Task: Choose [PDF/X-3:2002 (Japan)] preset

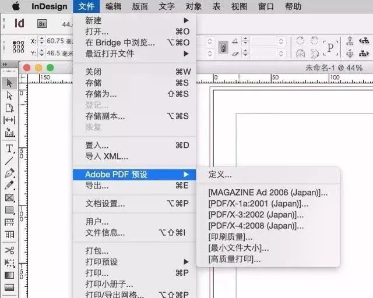Action: coord(268,215)
